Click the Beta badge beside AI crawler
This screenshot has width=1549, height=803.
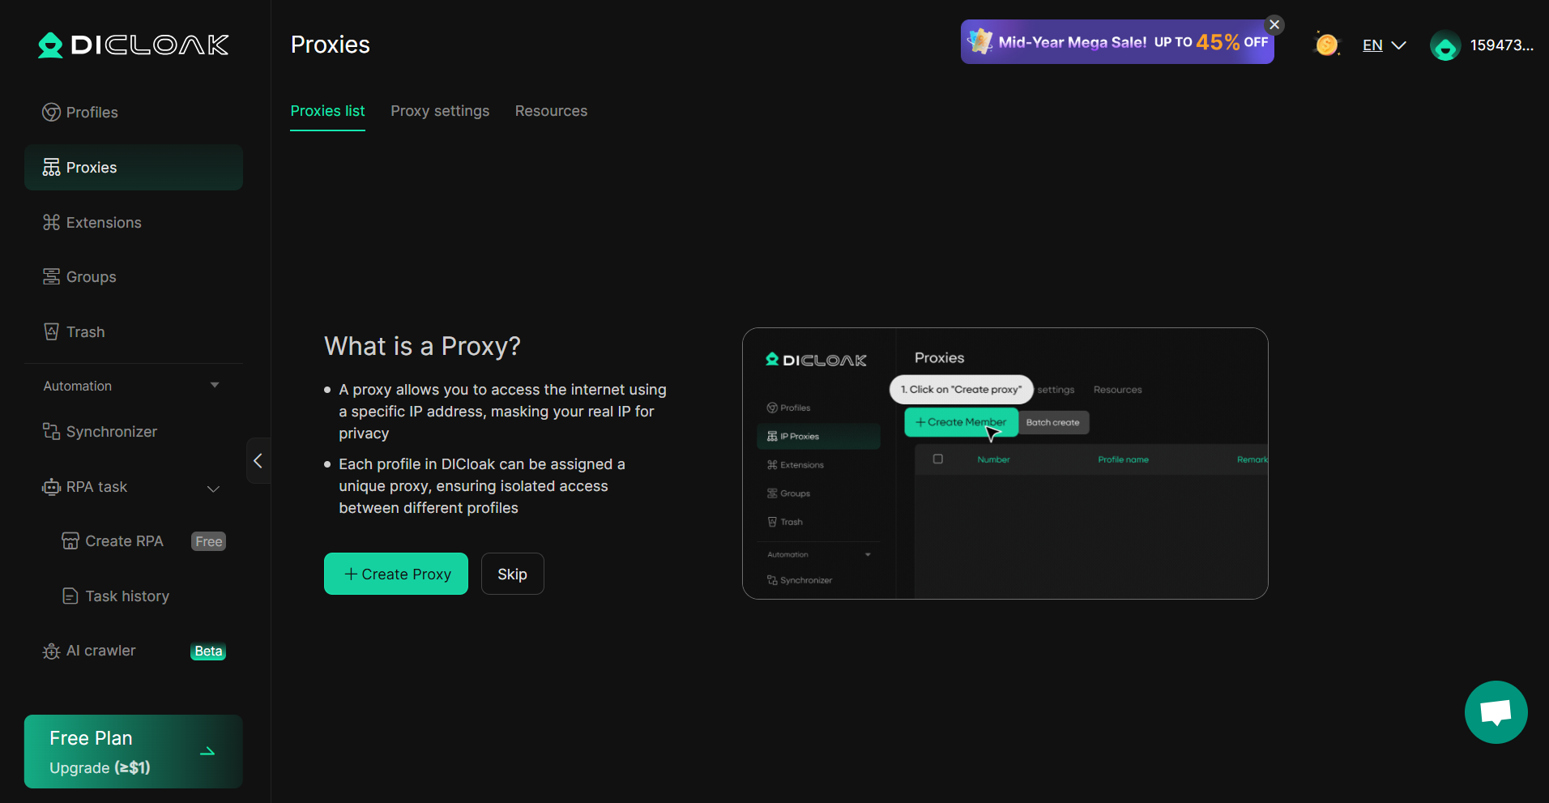tap(208, 651)
